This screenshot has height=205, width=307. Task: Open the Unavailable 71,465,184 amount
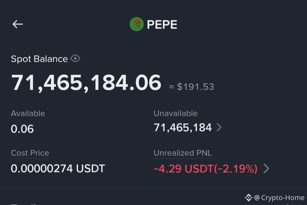point(183,128)
